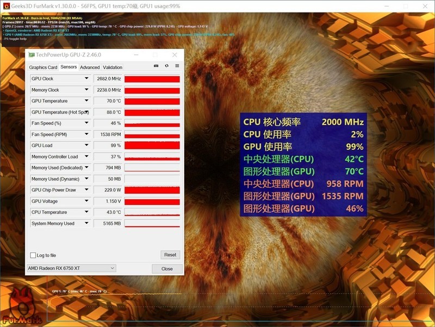435x327 pixels.
Task: Close the FurMark window
Action: point(425,6)
